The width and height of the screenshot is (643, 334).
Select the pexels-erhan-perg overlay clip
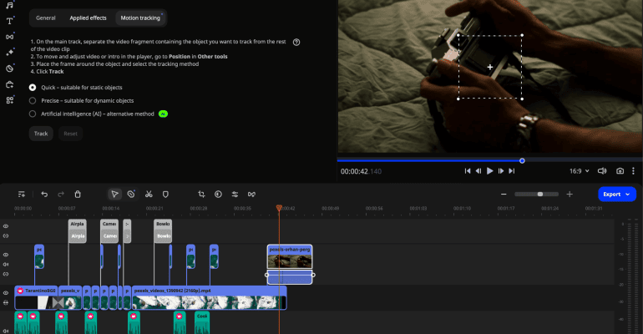tap(290, 257)
